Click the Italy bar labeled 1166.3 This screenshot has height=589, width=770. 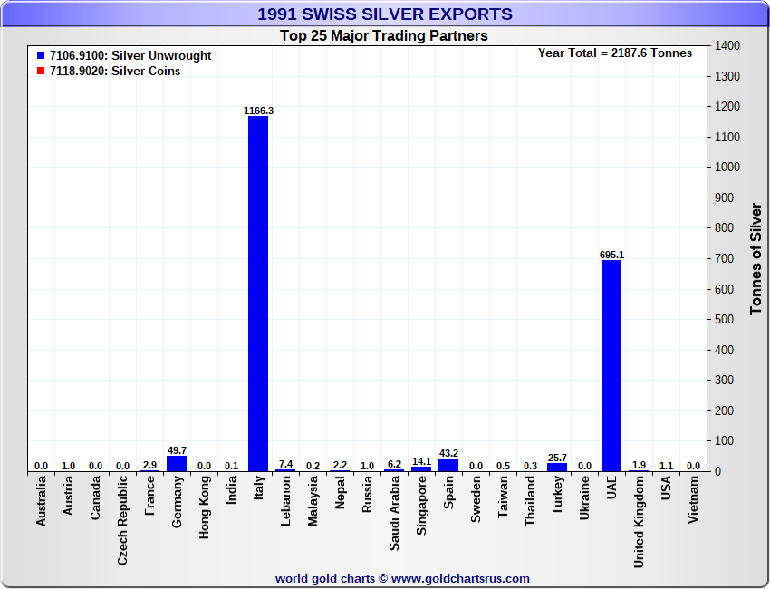tap(258, 294)
